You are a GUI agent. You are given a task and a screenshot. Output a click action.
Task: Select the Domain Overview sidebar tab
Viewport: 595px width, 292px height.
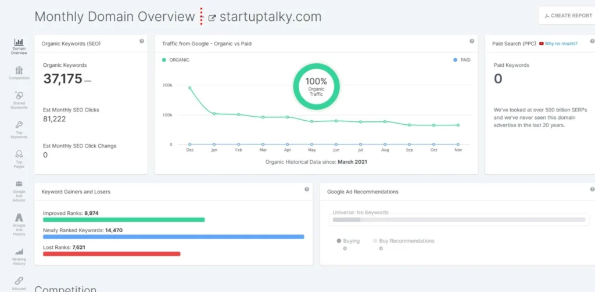pyautogui.click(x=19, y=46)
